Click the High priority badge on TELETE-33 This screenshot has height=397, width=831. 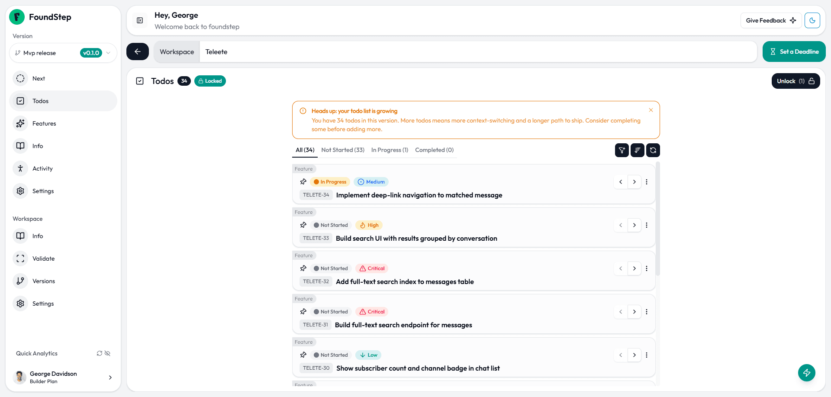[x=369, y=225]
